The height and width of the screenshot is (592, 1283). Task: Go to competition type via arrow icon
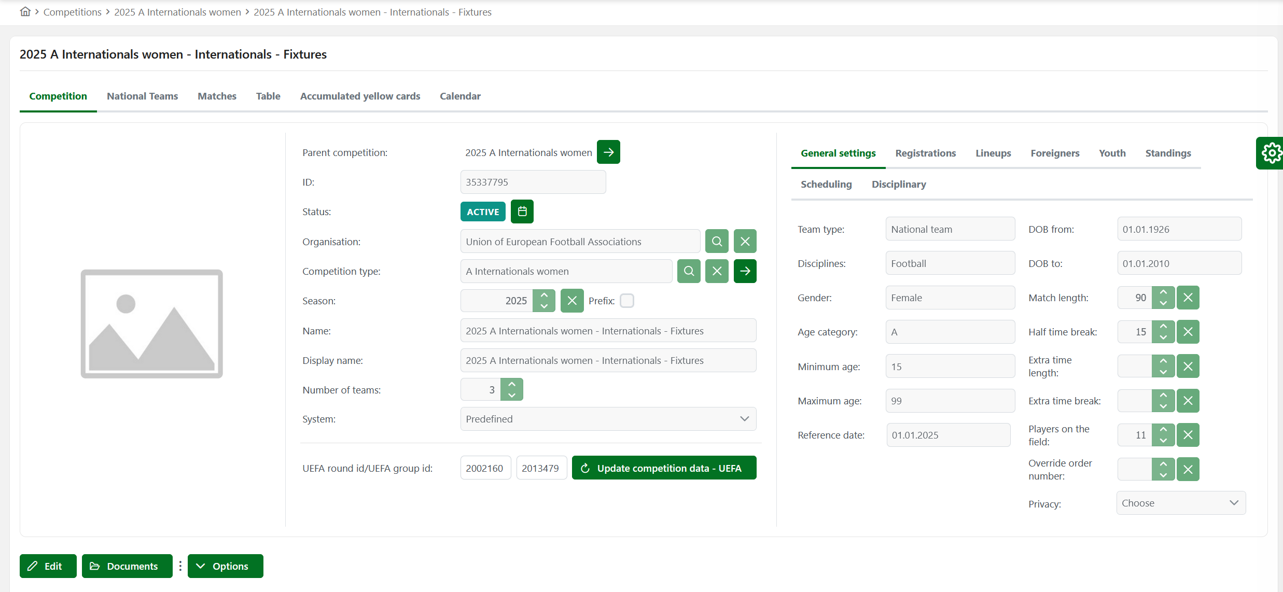pyautogui.click(x=745, y=271)
